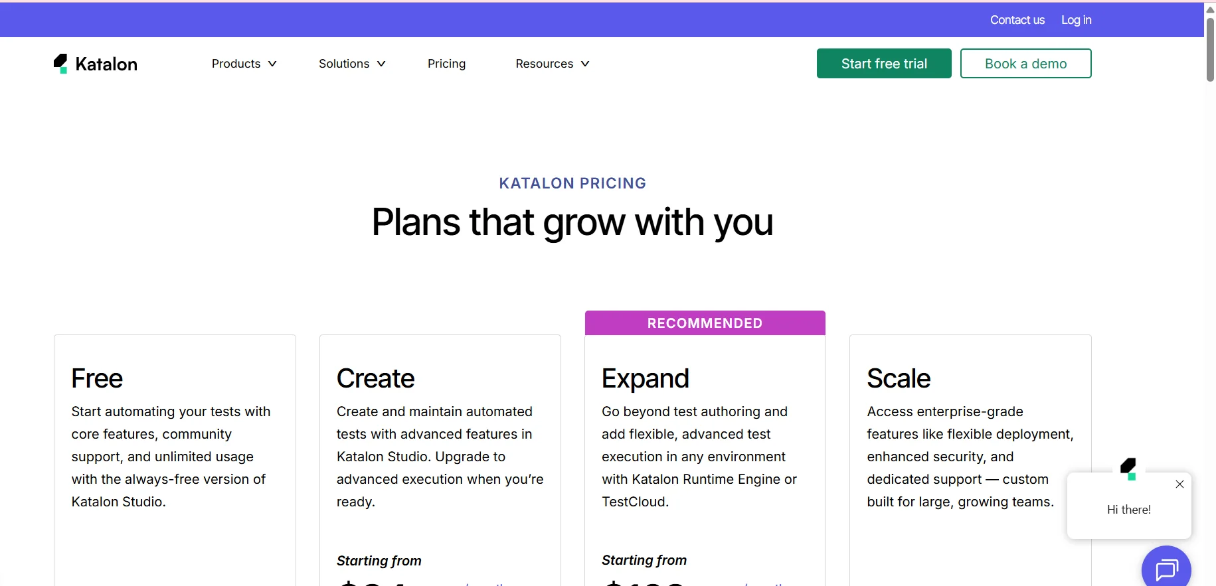This screenshot has height=586, width=1216.
Task: Click Book a demo button
Action: coord(1025,64)
